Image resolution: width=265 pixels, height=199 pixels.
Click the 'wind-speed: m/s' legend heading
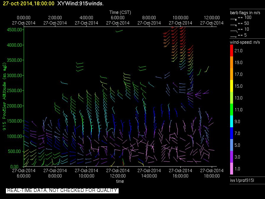click(245, 42)
